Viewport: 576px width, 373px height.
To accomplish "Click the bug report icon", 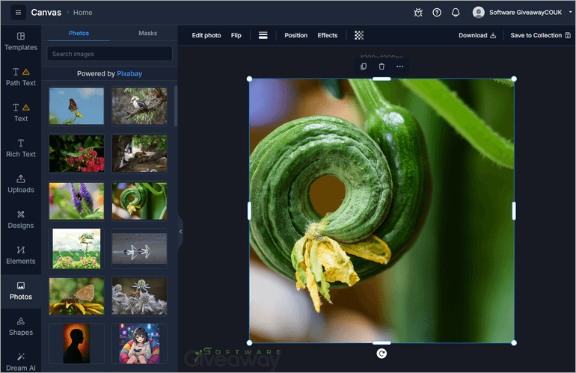I will pyautogui.click(x=418, y=13).
